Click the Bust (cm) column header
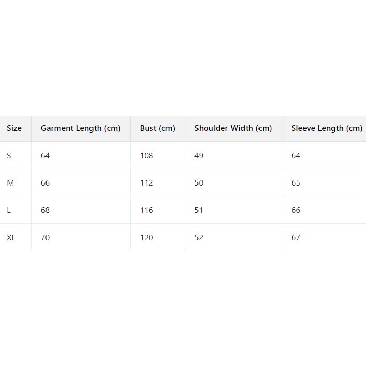Viewport: 366px width, 366px height. pyautogui.click(x=158, y=128)
